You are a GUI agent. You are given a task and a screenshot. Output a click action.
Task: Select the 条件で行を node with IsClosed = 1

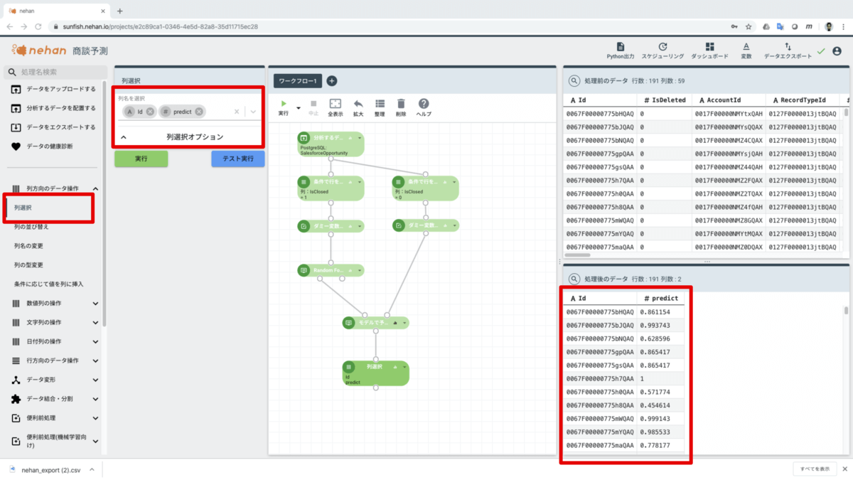pos(331,188)
